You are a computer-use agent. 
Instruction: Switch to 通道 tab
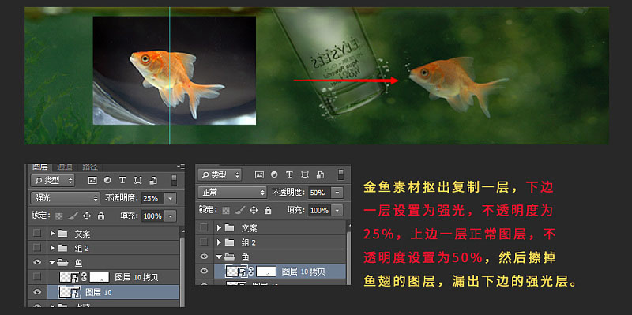pos(65,167)
